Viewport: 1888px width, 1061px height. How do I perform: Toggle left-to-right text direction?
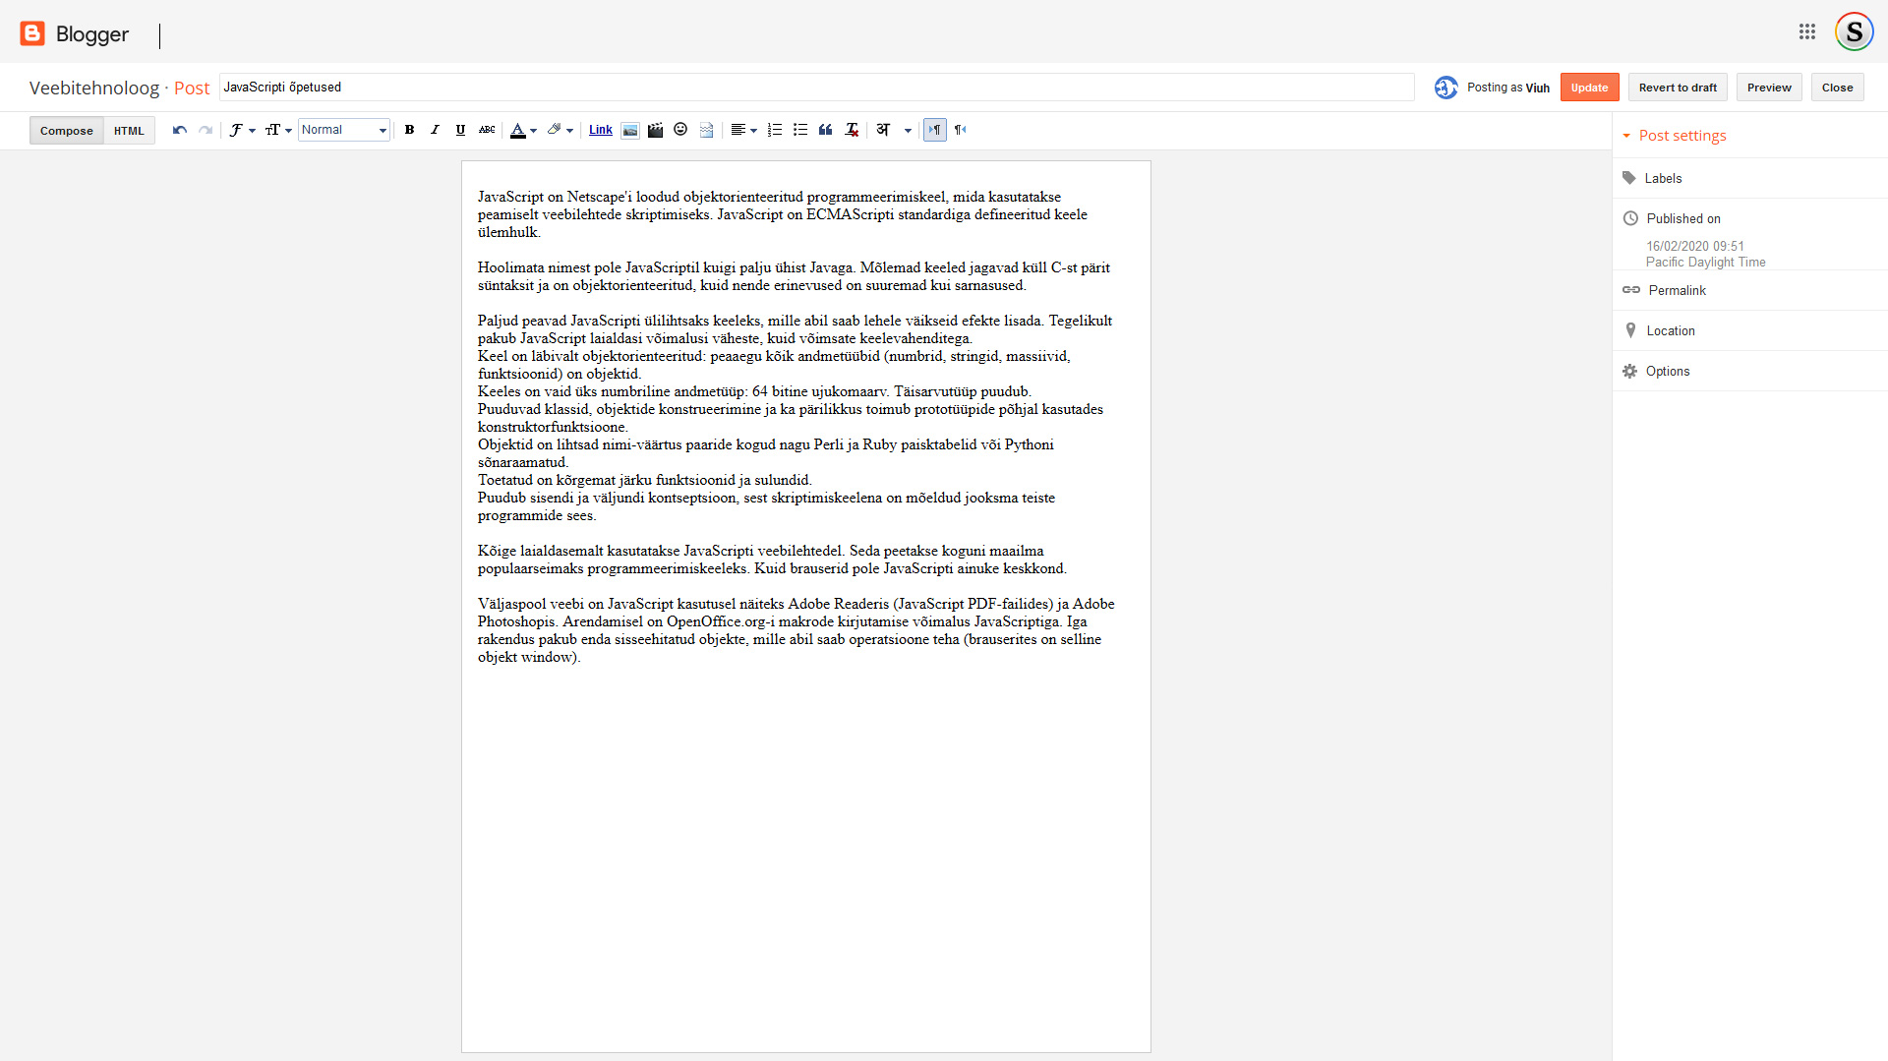click(x=934, y=130)
